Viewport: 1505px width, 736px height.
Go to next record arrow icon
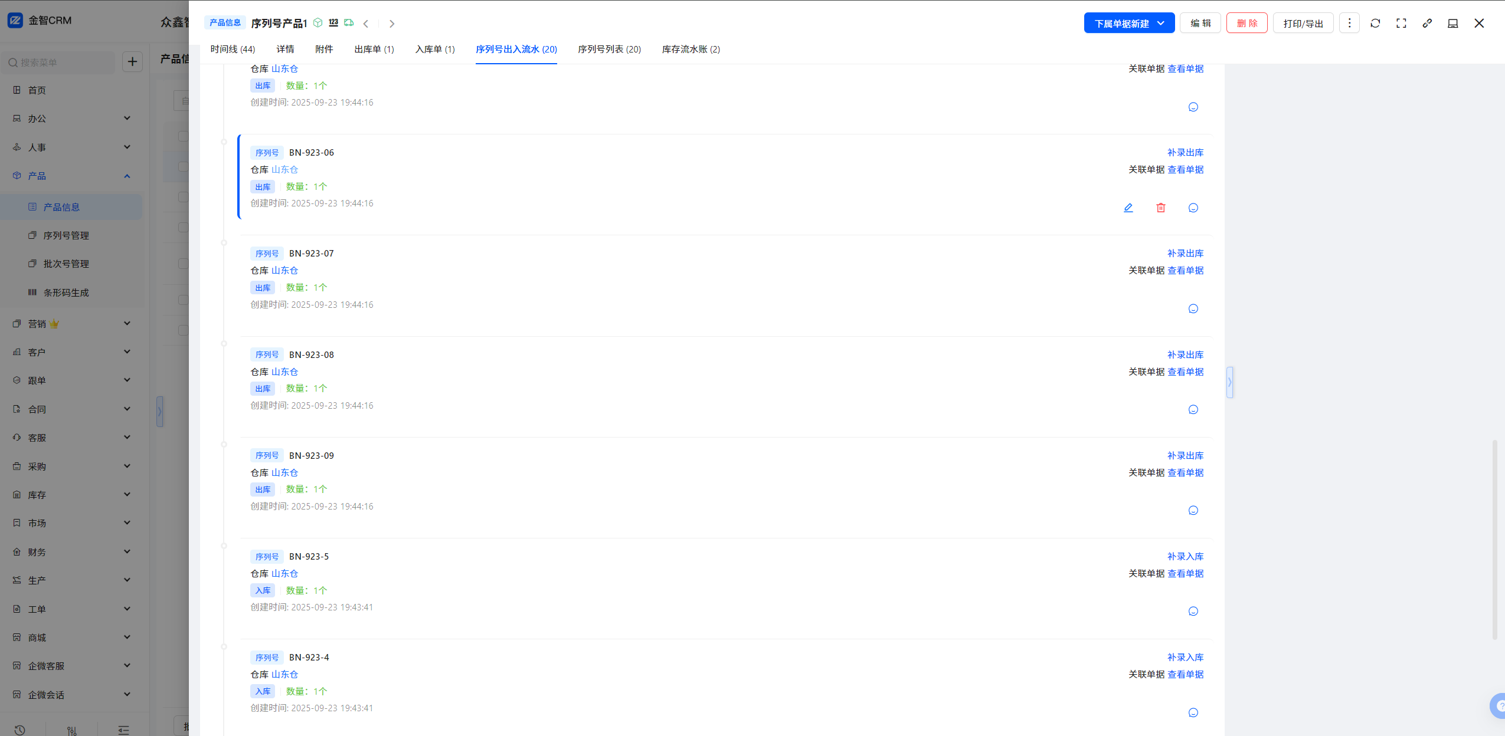pyautogui.click(x=392, y=24)
